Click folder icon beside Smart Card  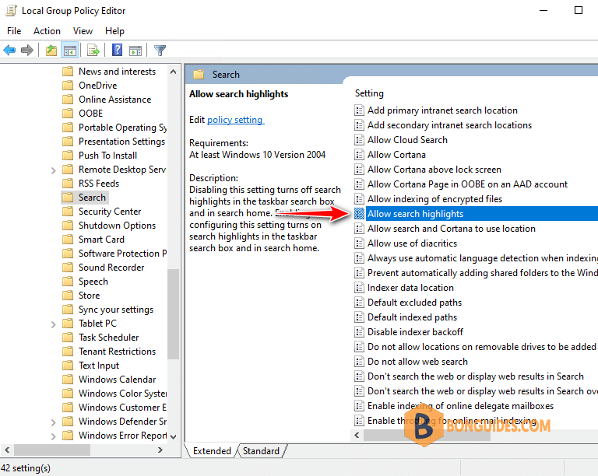pyautogui.click(x=68, y=240)
